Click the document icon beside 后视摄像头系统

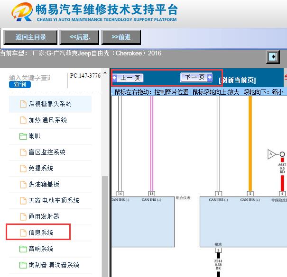pyautogui.click(x=23, y=104)
